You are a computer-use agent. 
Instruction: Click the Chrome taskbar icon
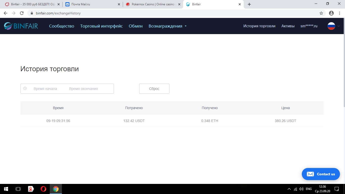(56, 189)
